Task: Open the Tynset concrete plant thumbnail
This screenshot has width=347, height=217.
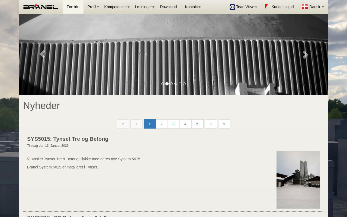Action: (298, 180)
